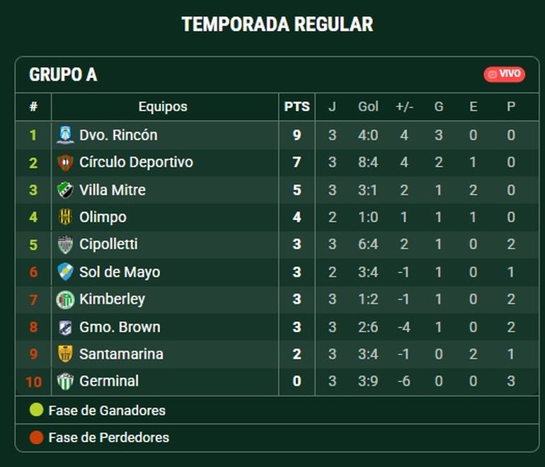Viewport: 545px width, 467px height.
Task: Click the red VIVO live badge
Action: pyautogui.click(x=505, y=74)
